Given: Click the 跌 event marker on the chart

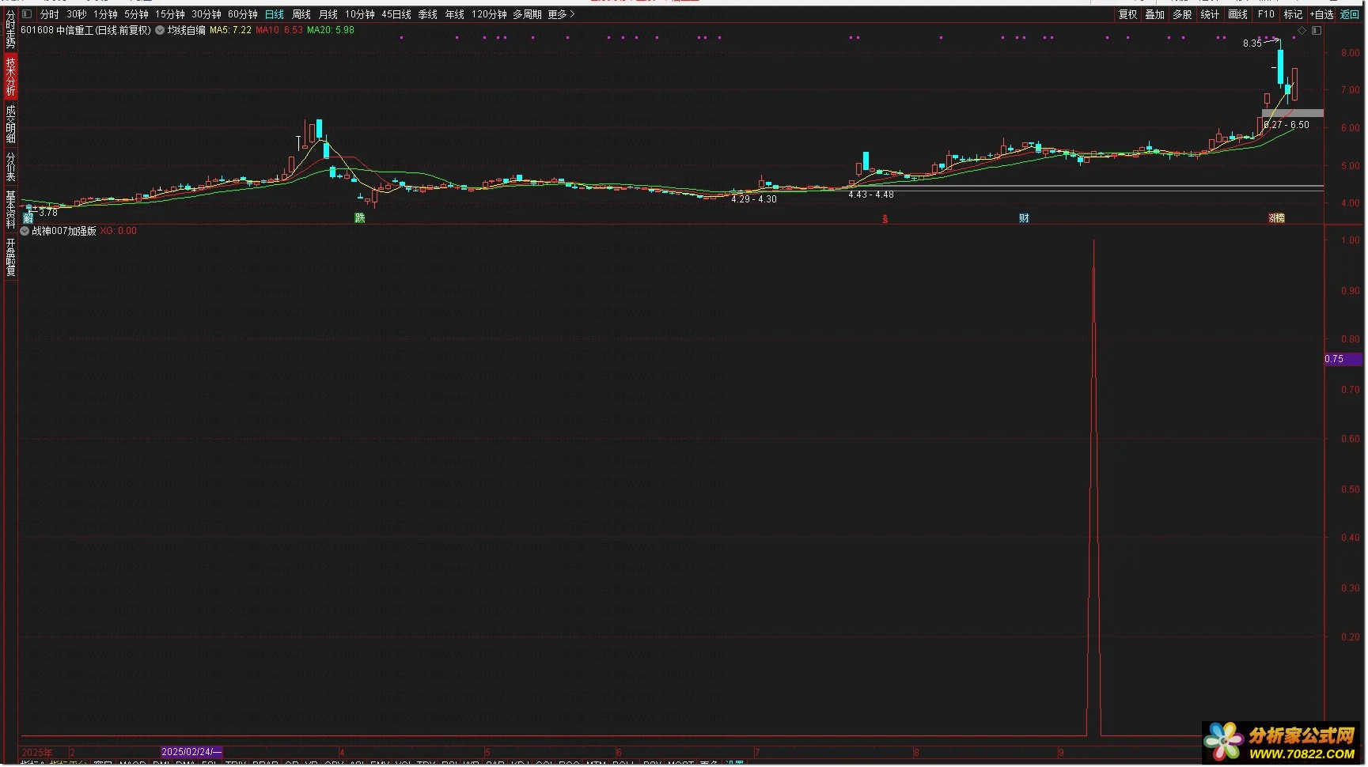Looking at the screenshot, I should pos(359,218).
